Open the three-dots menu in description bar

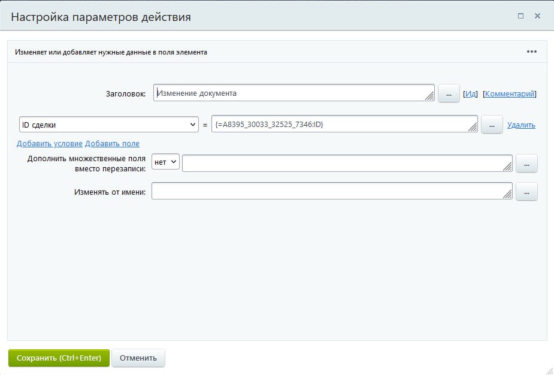[531, 52]
